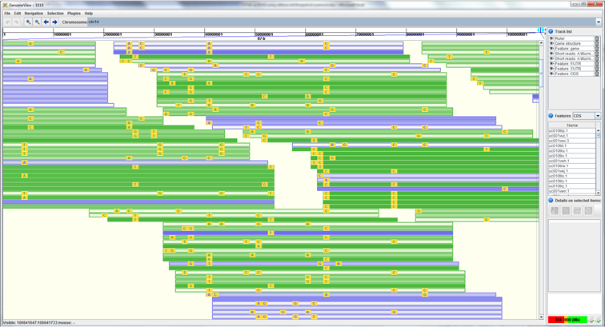605x327 pixels.
Task: Open the Chromosome dropdown arrow at far right
Action: click(x=599, y=22)
